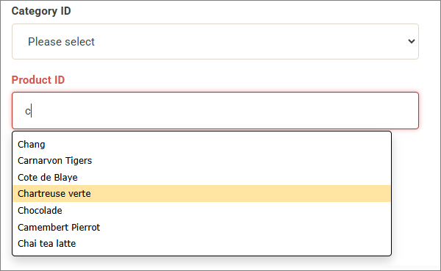
Task: Click the red "Product ID" label
Action: (x=38, y=80)
